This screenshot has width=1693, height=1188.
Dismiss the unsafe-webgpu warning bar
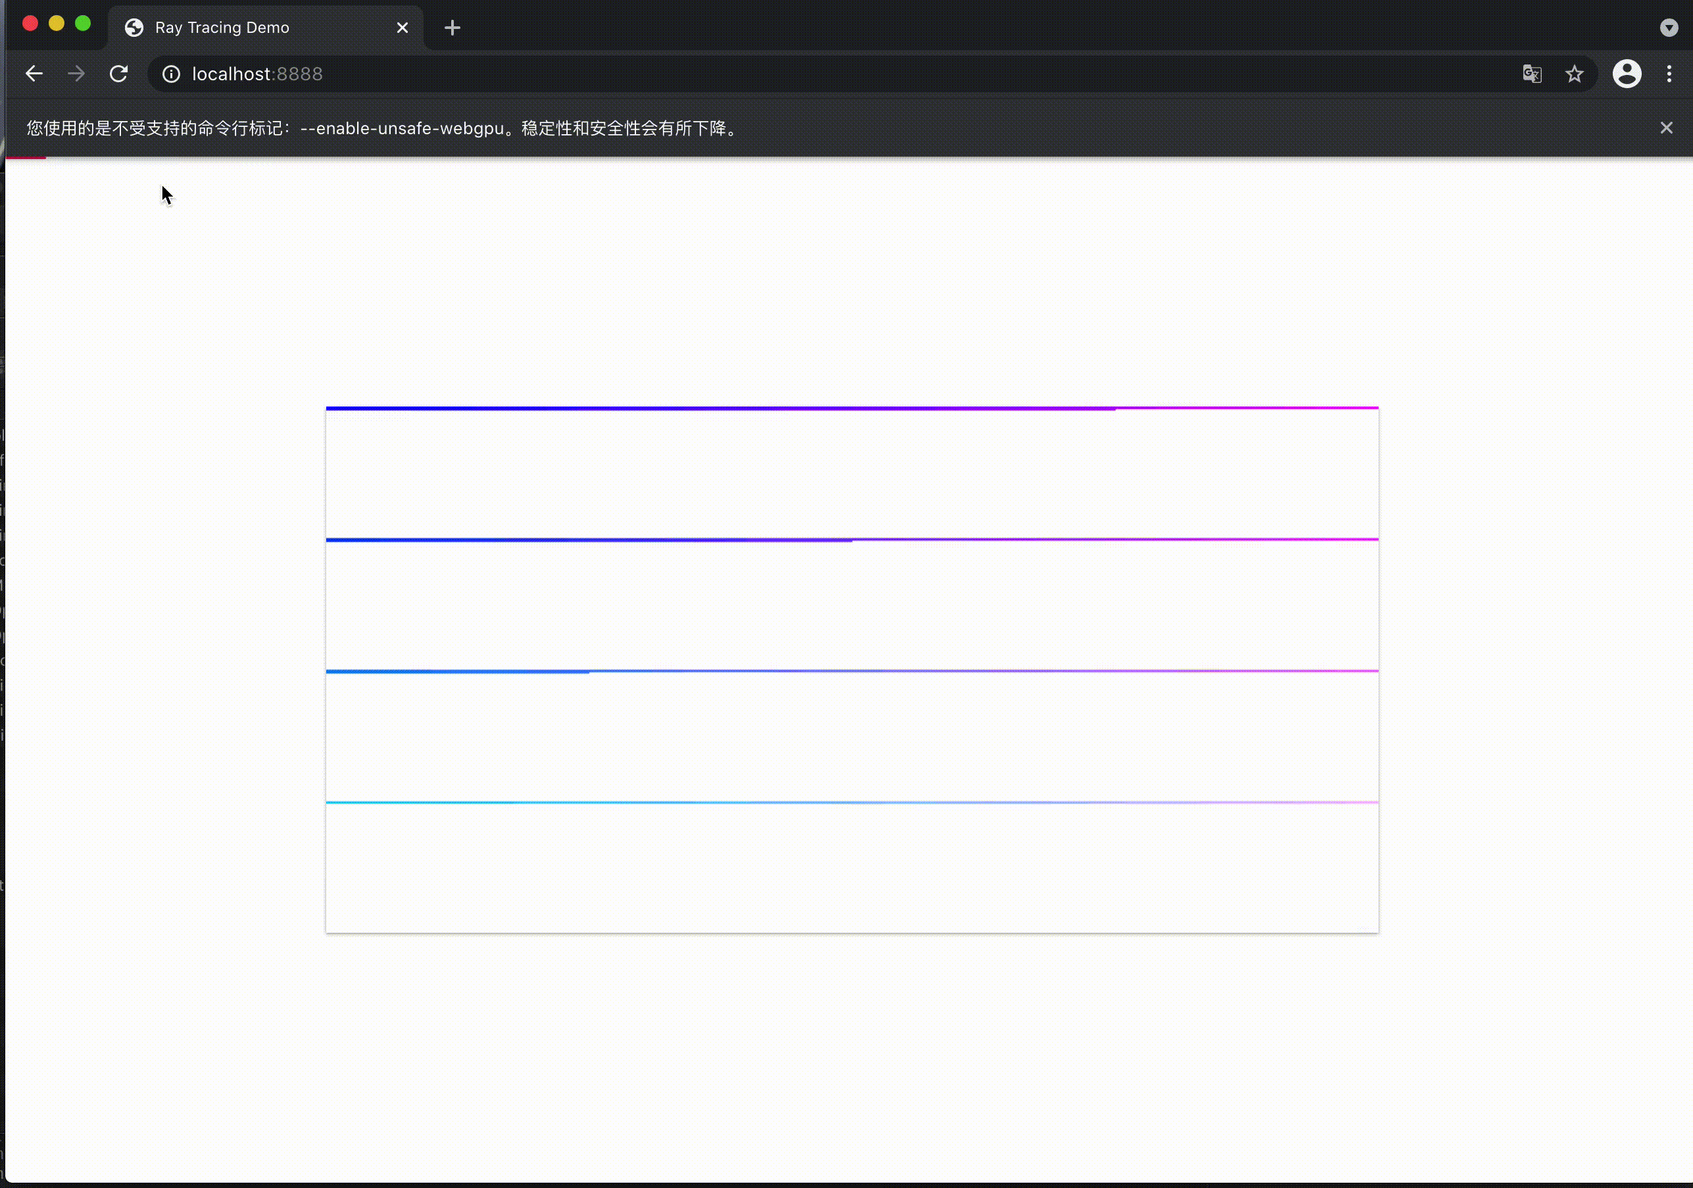point(1667,128)
